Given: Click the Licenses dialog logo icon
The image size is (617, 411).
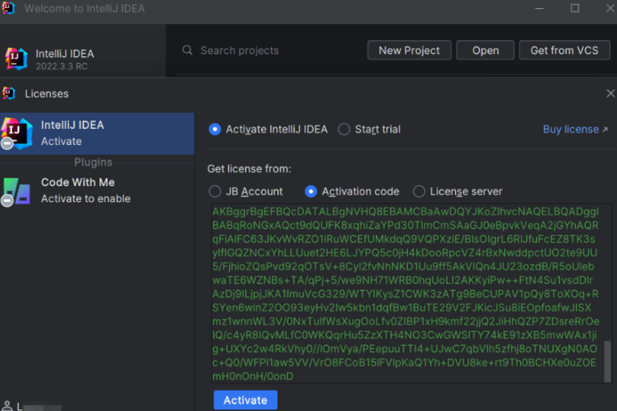Looking at the screenshot, I should [x=8, y=93].
